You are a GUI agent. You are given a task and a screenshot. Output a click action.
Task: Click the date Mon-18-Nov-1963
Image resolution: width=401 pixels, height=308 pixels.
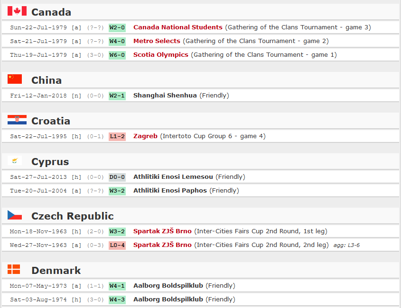38,232
